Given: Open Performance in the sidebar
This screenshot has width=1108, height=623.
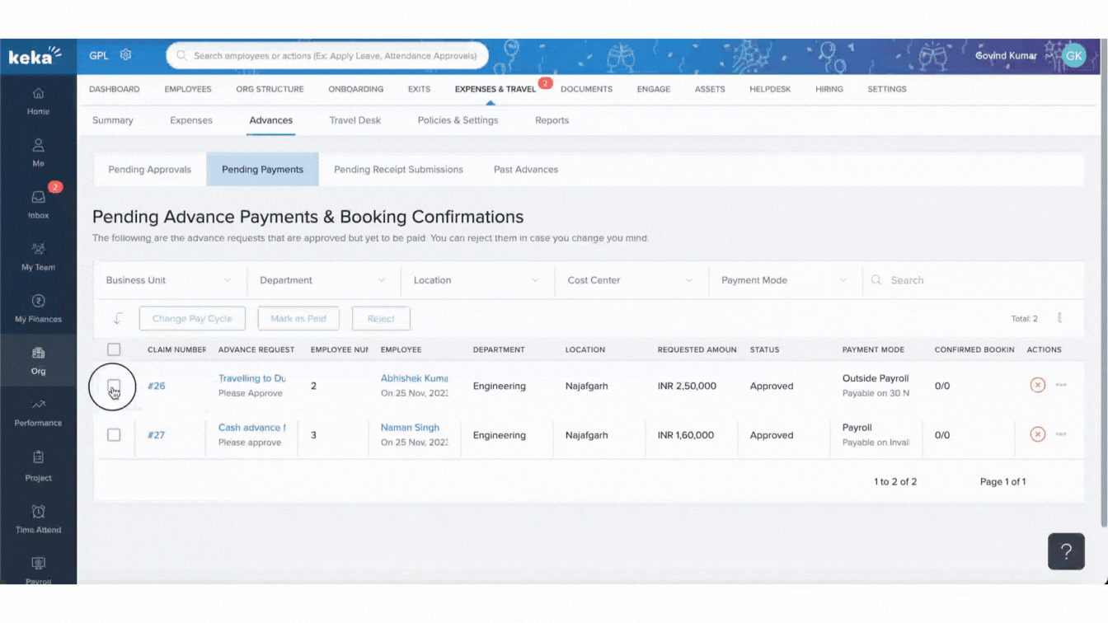Looking at the screenshot, I should 38,410.
